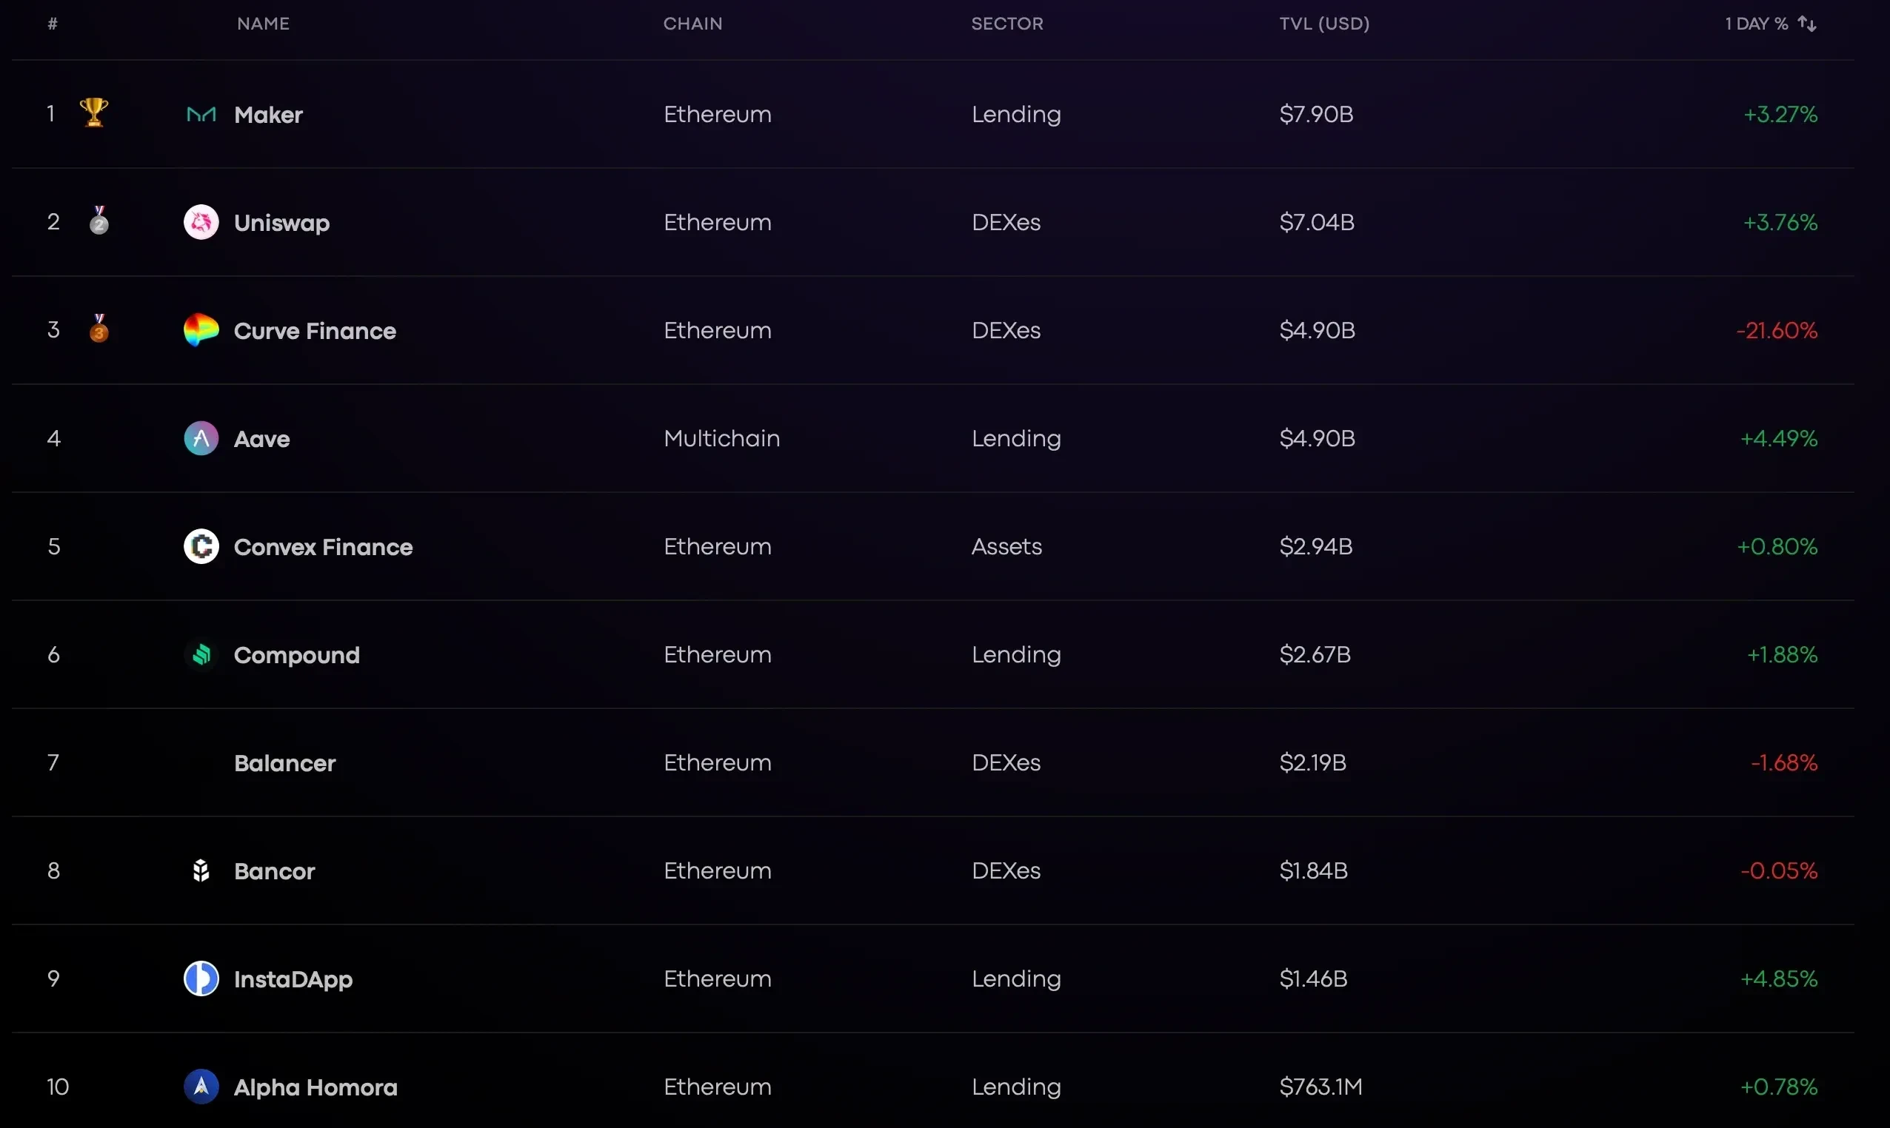Sort by the 1 DAY % arrows icon
The width and height of the screenshot is (1890, 1128).
click(x=1807, y=24)
